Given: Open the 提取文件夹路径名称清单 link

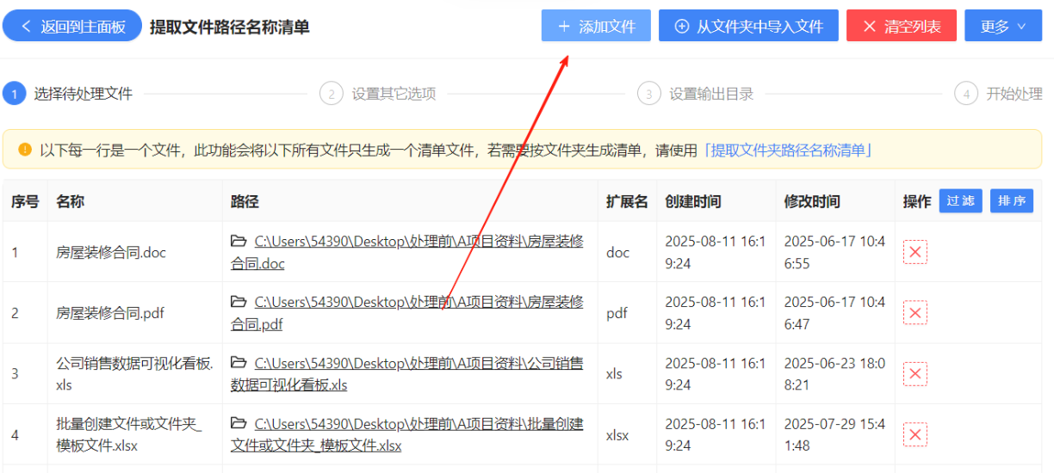Looking at the screenshot, I should (788, 150).
